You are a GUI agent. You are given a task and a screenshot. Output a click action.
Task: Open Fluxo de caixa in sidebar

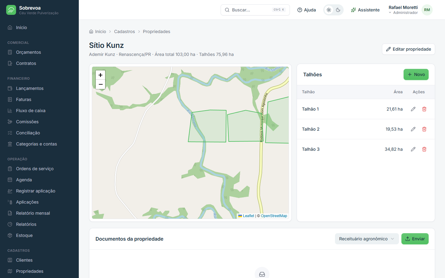point(39,111)
